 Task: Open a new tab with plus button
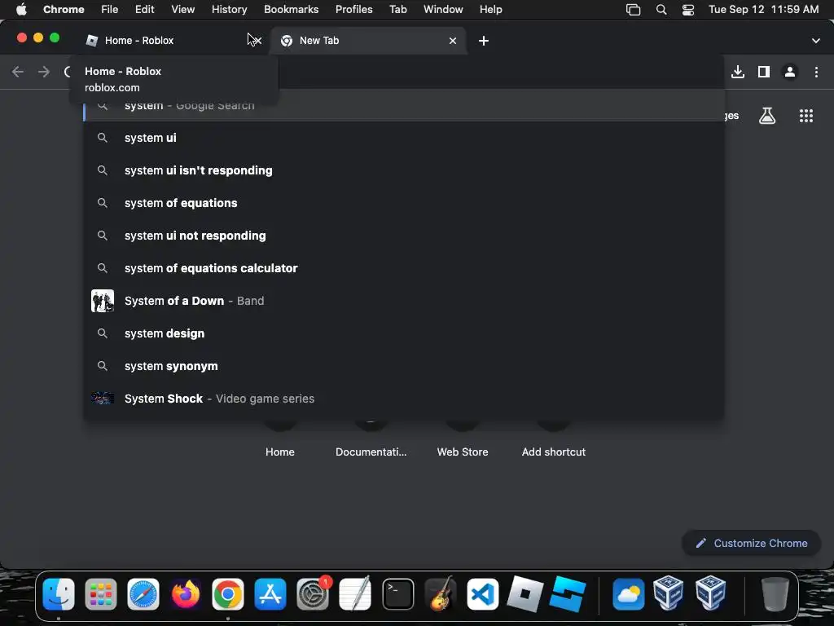pos(484,41)
